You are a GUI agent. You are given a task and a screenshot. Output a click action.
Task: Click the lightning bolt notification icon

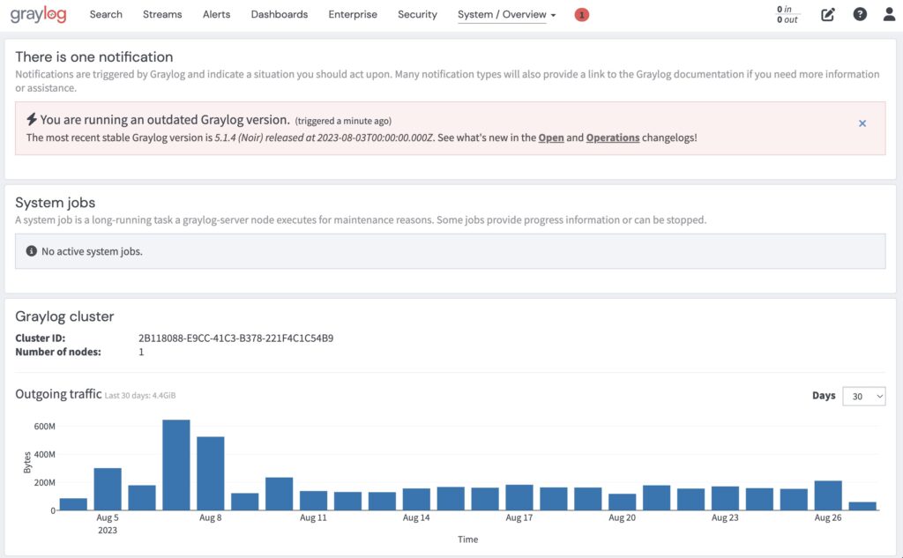point(32,119)
